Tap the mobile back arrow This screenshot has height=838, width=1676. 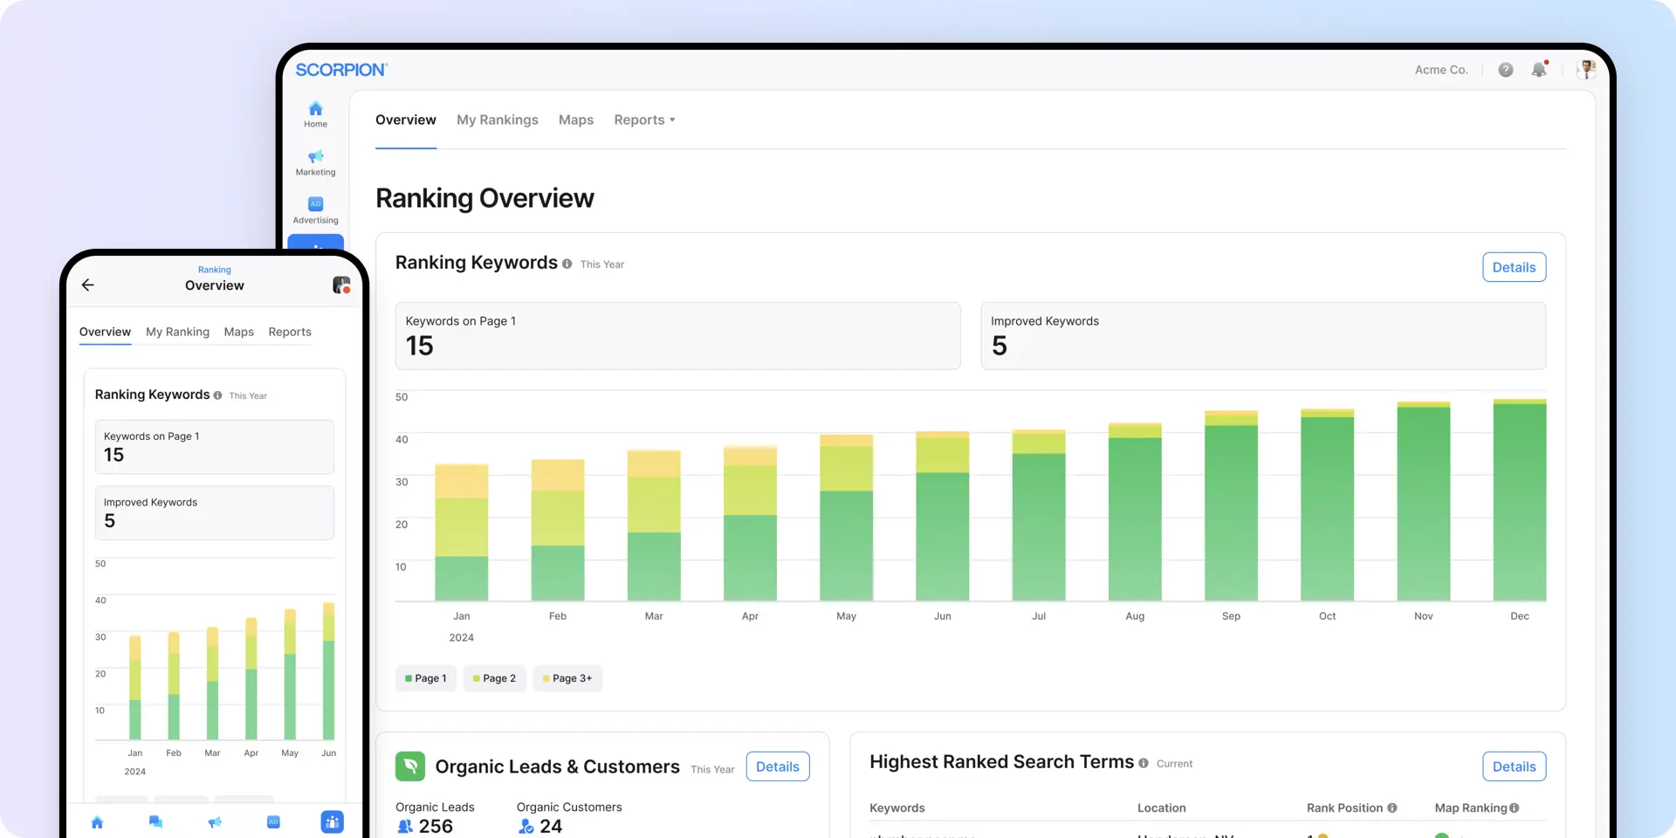(x=88, y=285)
